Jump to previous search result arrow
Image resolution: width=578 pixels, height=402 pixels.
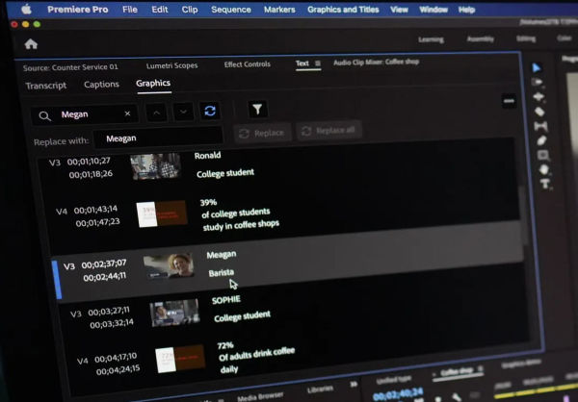pyautogui.click(x=157, y=113)
